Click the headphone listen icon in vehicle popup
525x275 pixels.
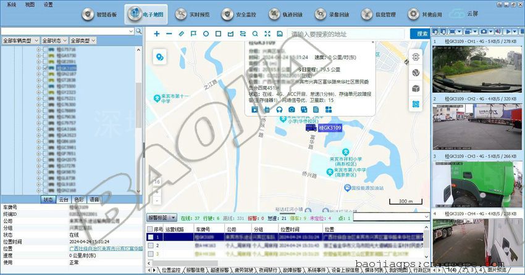(279, 109)
